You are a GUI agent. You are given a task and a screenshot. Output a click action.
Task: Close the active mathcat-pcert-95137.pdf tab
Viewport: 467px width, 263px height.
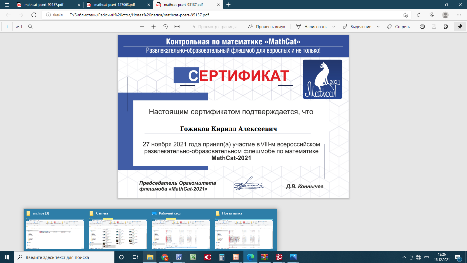(x=219, y=5)
